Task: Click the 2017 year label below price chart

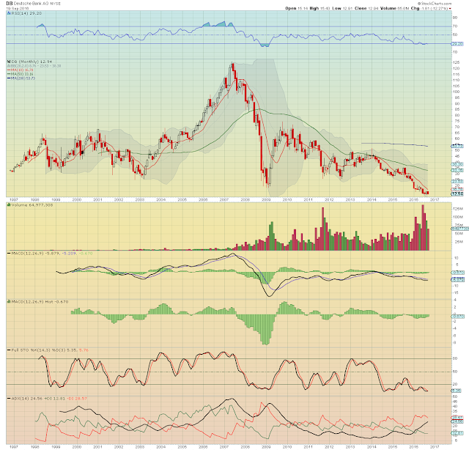Action: point(435,199)
